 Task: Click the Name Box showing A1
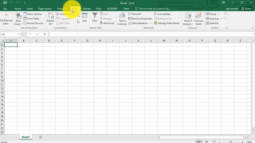tap(9, 34)
